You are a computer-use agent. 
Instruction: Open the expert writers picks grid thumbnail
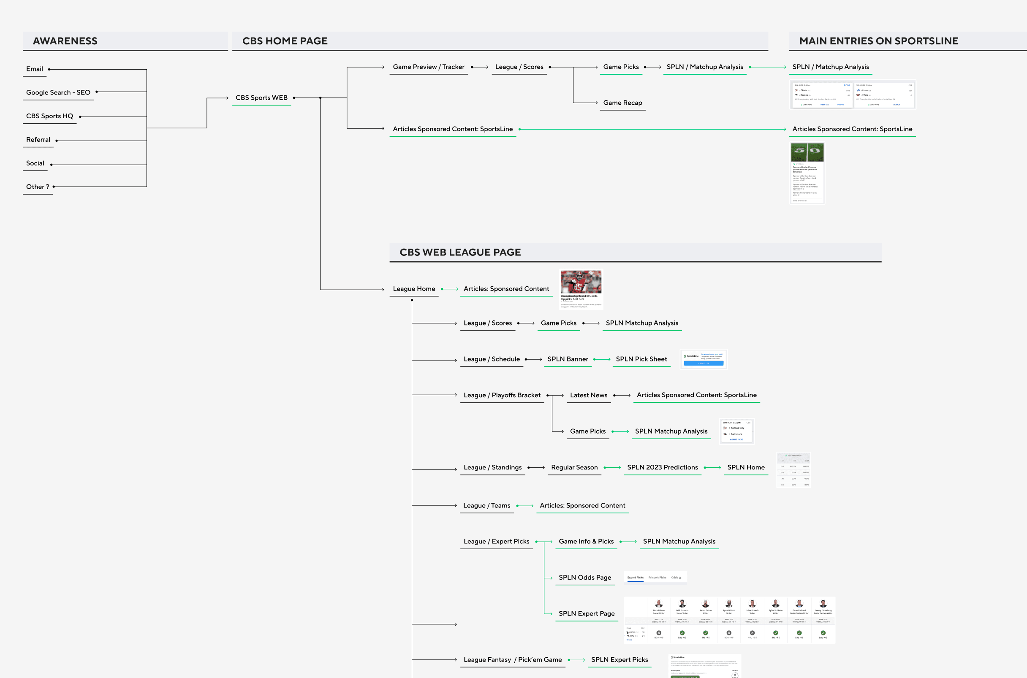[x=729, y=621]
